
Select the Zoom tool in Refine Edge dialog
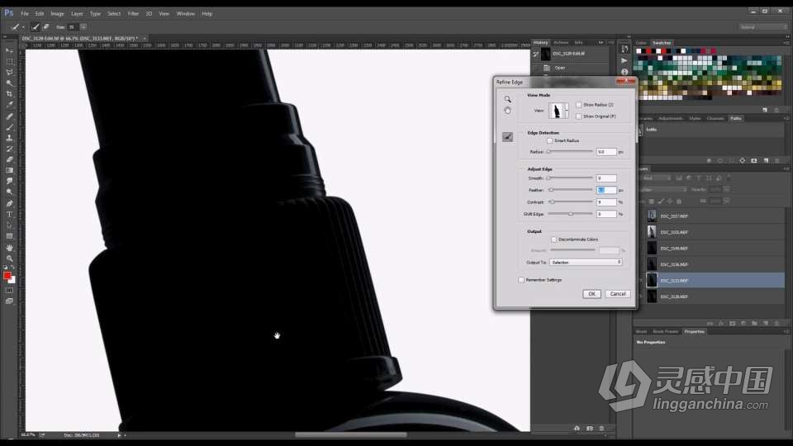pyautogui.click(x=507, y=99)
